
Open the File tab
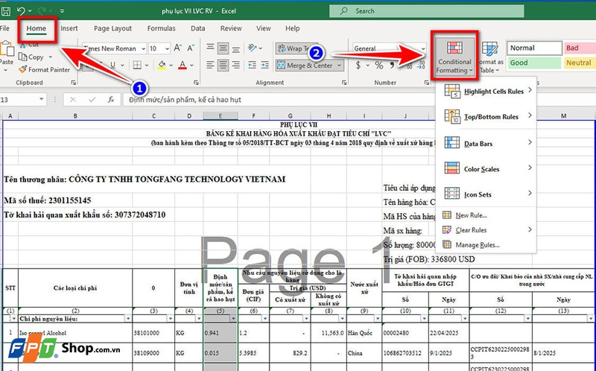[x=5, y=28]
